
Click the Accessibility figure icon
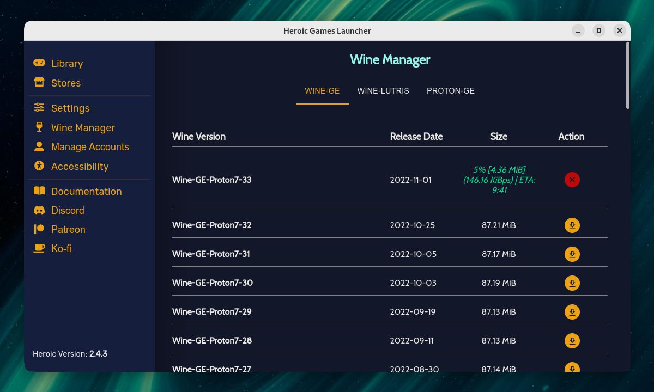pos(39,166)
